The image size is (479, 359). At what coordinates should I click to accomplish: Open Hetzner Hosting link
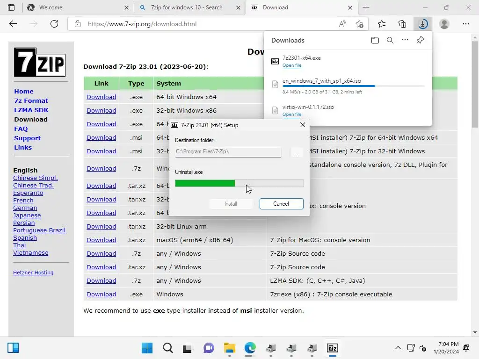pos(33,273)
